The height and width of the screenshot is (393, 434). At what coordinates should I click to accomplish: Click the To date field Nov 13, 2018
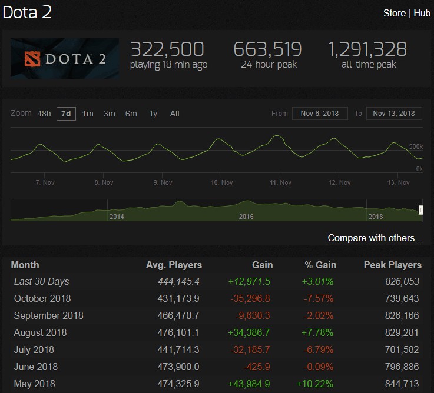[x=394, y=114]
